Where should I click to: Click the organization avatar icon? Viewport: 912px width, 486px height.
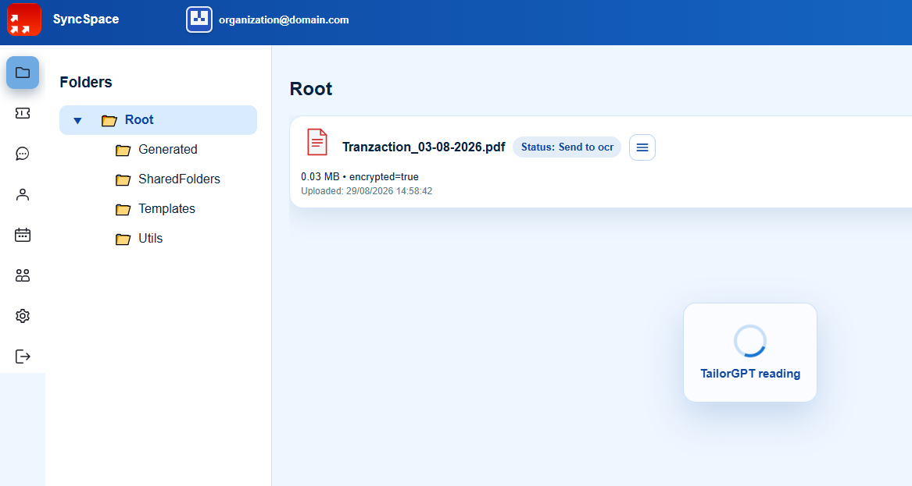point(199,20)
